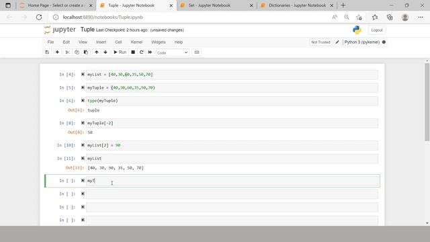
Task: Open browser tab actions menu icon
Action: [x=8, y=5]
